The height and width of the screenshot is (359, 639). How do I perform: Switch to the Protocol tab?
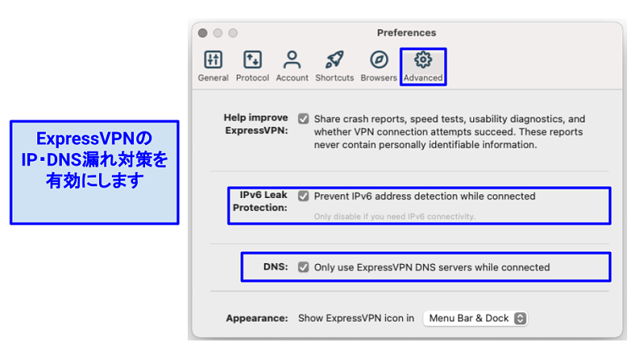tap(252, 66)
